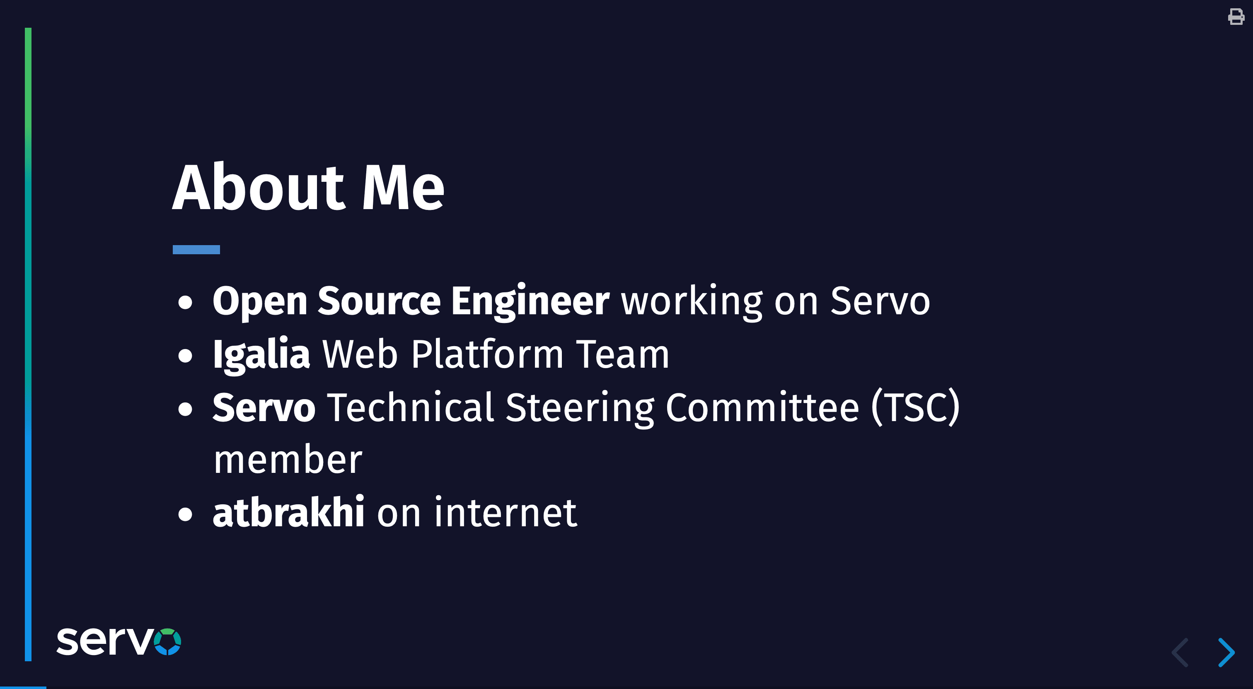Go back with the previous slide arrow
The image size is (1253, 689).
pyautogui.click(x=1180, y=652)
